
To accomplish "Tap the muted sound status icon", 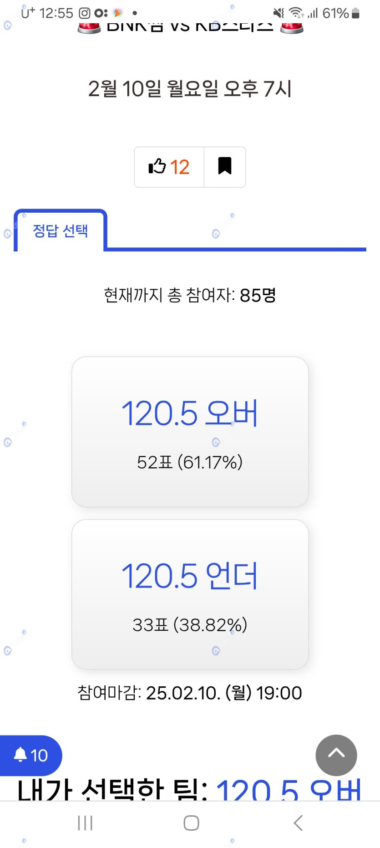I will [278, 13].
